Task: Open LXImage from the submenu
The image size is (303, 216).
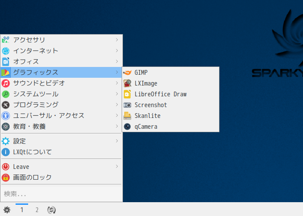Action: coord(171,83)
